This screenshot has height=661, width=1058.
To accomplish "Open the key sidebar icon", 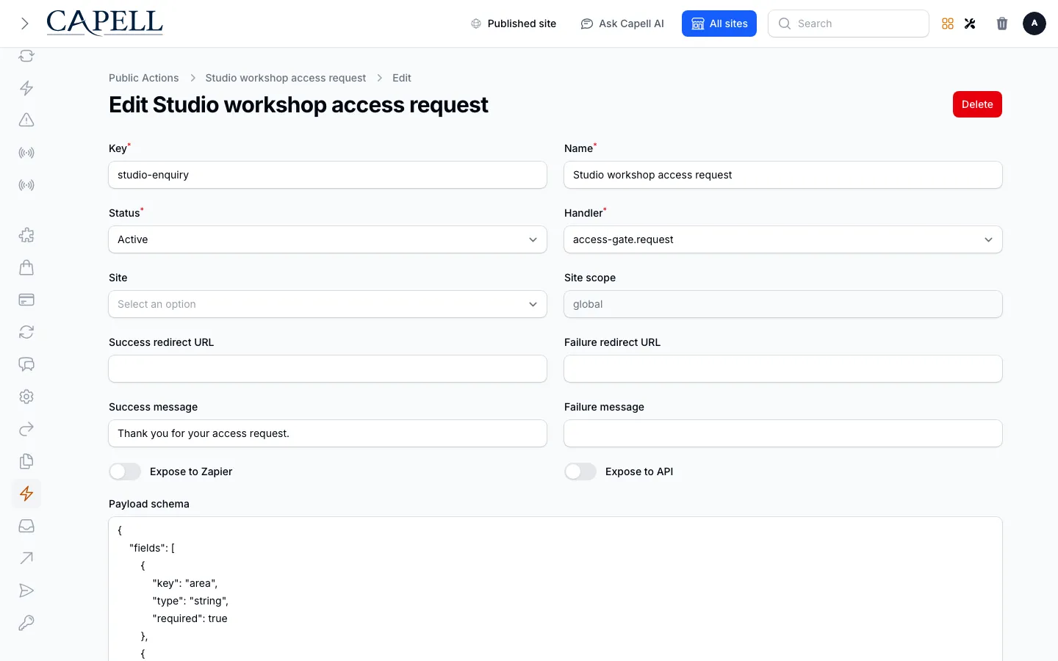I will (x=26, y=623).
